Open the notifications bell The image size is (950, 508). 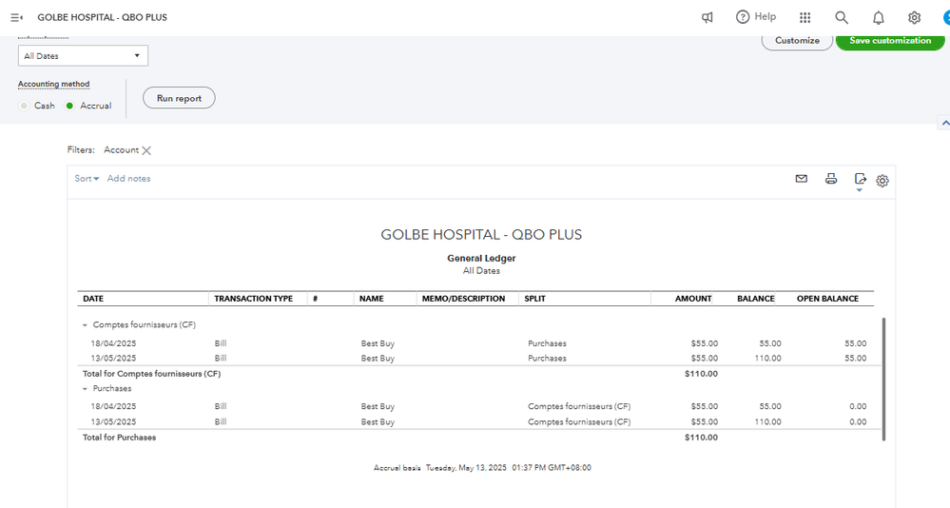(879, 17)
